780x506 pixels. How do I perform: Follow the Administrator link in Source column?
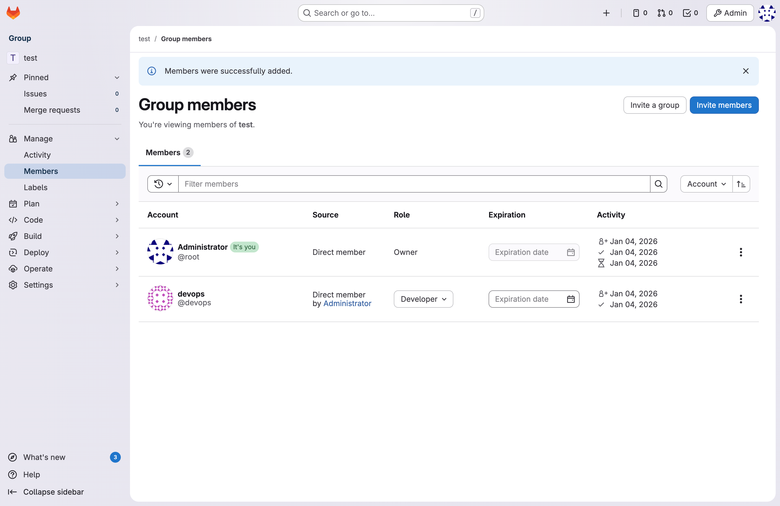point(347,303)
